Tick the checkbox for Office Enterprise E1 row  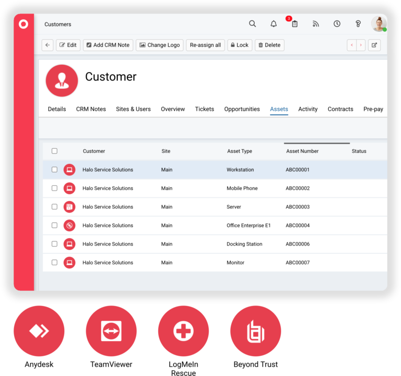pos(54,226)
